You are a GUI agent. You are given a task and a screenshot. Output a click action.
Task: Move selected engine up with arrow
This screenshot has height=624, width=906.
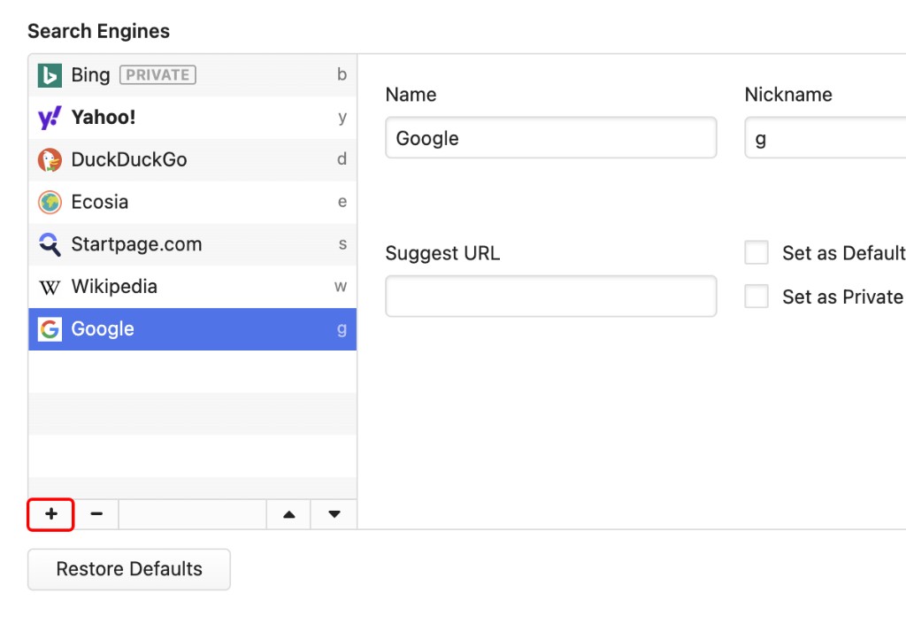289,514
